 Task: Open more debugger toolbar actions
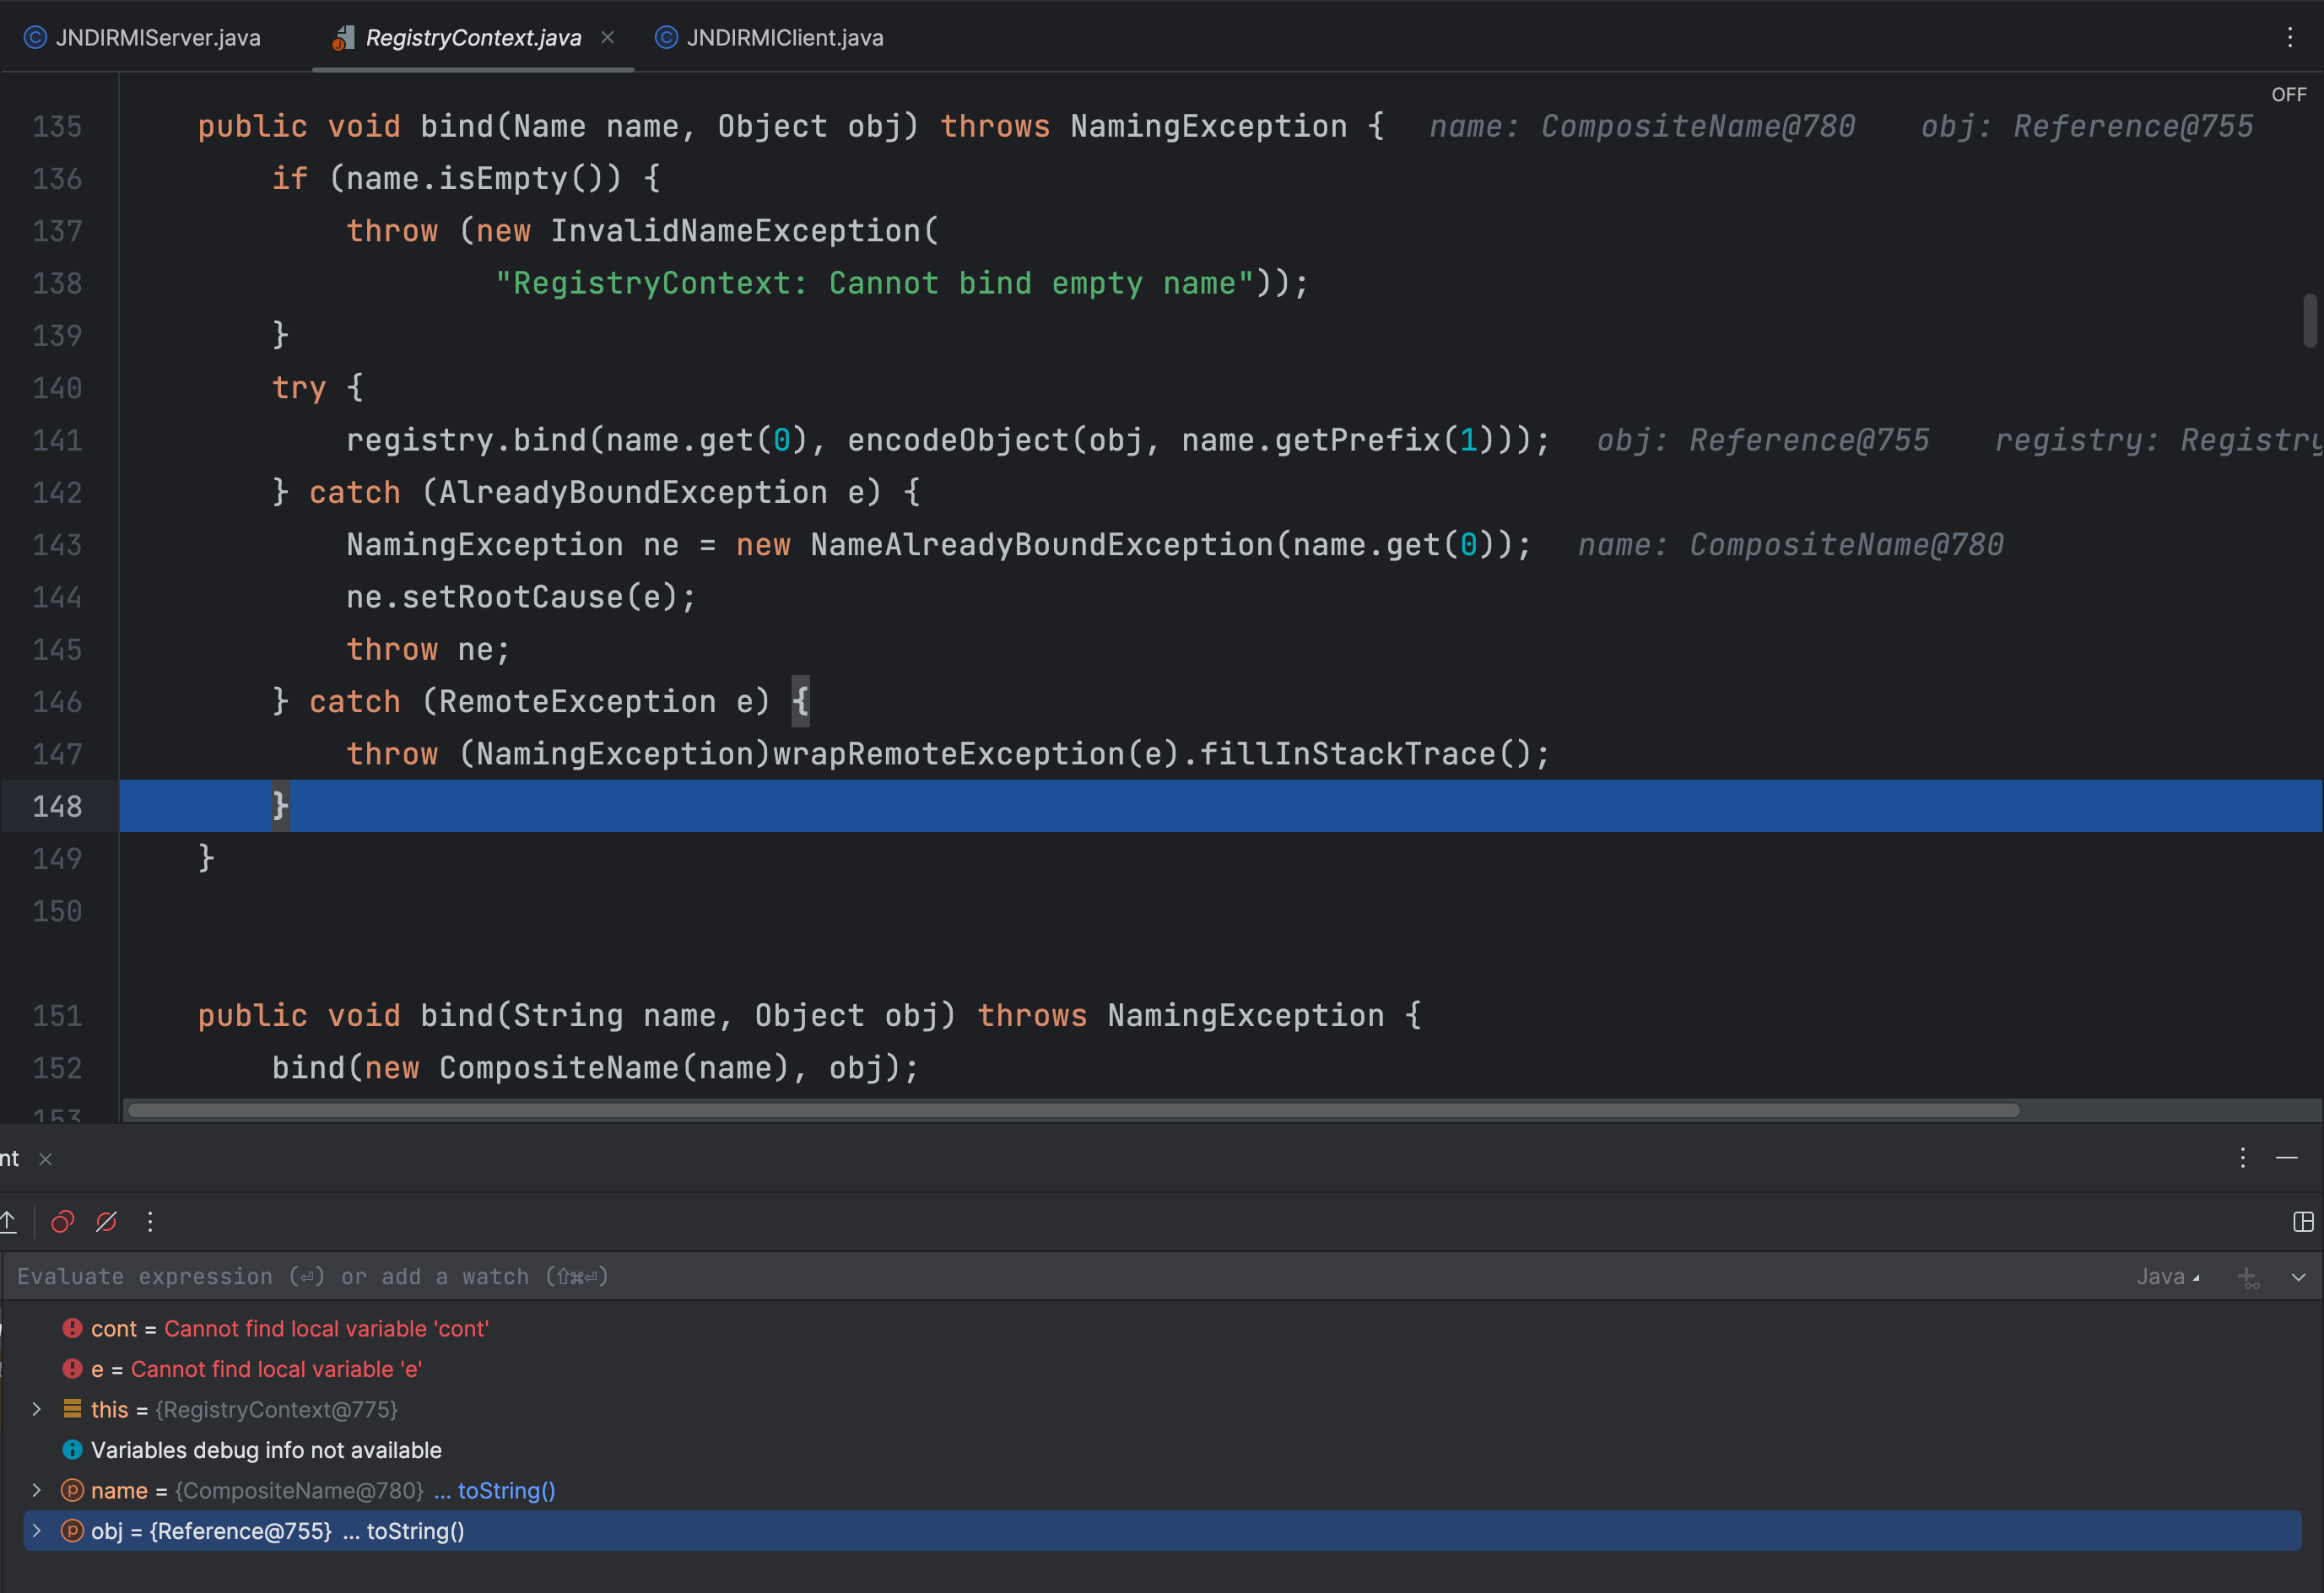150,1222
